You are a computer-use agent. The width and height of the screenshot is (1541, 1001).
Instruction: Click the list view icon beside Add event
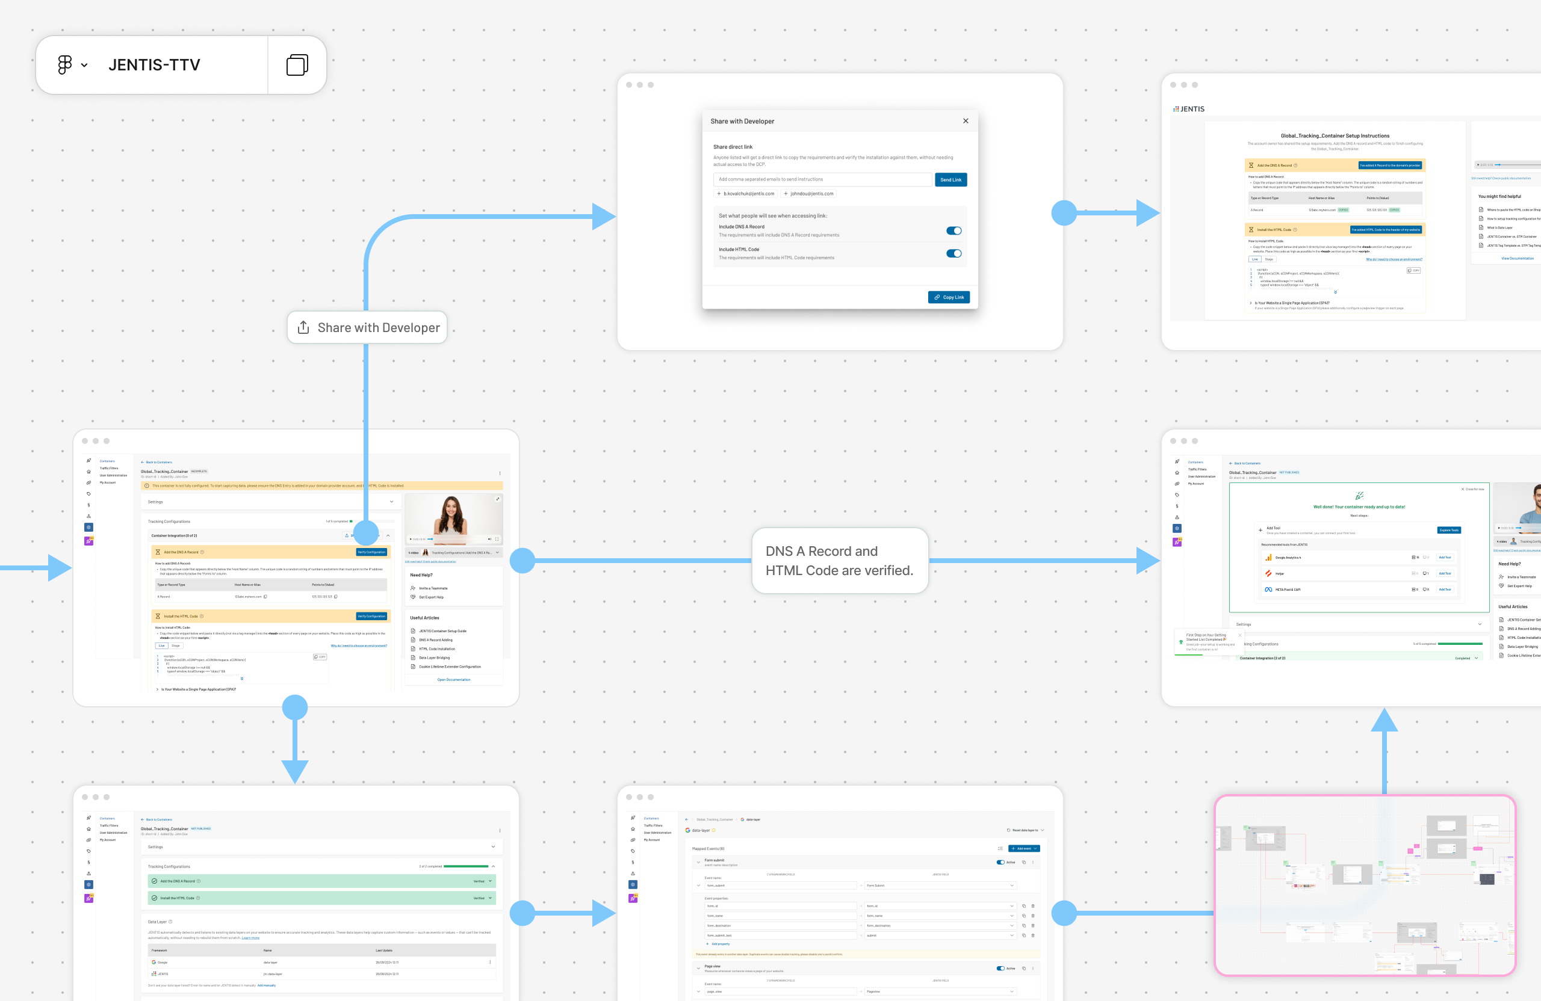1000,848
